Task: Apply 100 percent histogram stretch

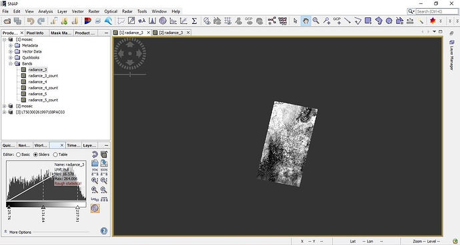Action: click(104, 172)
